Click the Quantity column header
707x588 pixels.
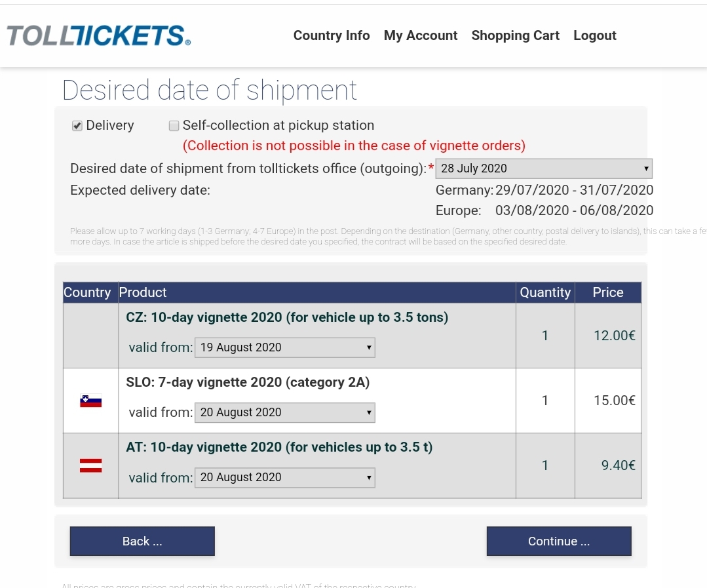[x=545, y=292]
